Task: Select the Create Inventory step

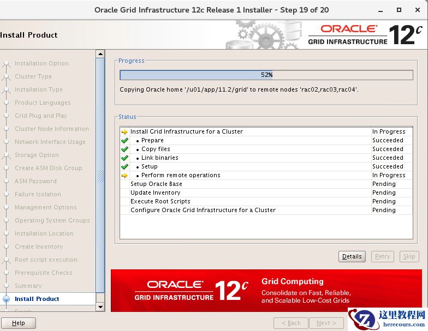Action: 39,246
